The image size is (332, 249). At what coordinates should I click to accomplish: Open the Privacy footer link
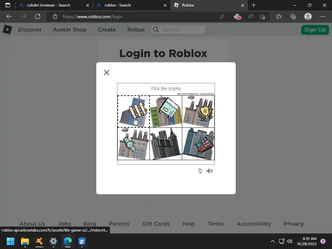(293, 224)
